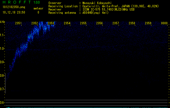Viewport: 170px width, 108px height.
Task: Click the Ovserver field label
Action: [55, 3]
